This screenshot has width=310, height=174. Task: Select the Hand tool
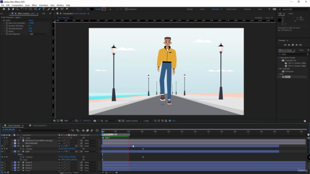[x=13, y=9]
